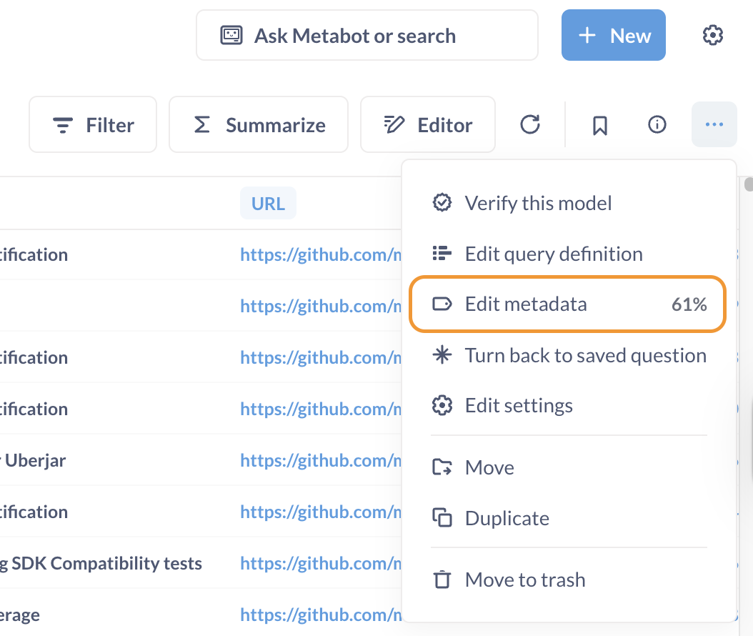Choose Move in the menu
The image size is (753, 636).
[489, 468]
